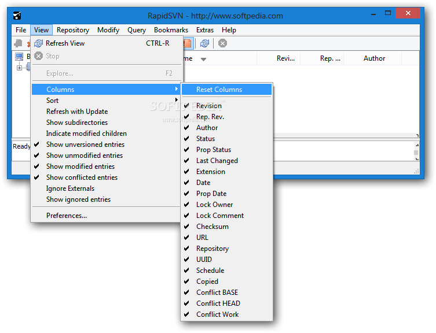Enable Show subdirectories
The image size is (436, 333).
pos(107,123)
